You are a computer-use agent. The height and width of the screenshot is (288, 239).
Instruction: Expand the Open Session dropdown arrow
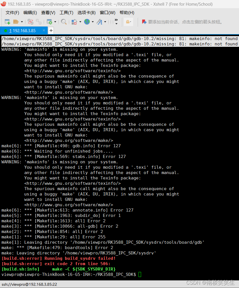[x=22, y=22]
